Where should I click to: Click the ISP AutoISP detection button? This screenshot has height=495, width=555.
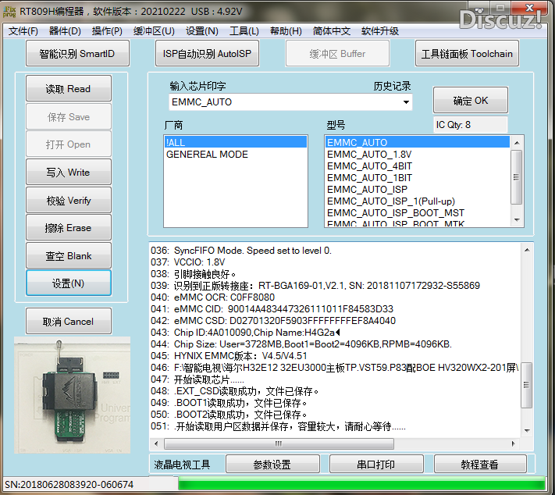click(x=207, y=54)
